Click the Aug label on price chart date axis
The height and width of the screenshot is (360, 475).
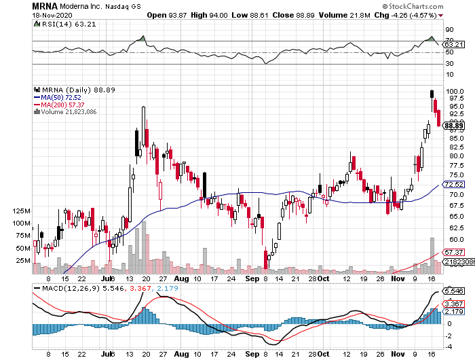coord(181,278)
